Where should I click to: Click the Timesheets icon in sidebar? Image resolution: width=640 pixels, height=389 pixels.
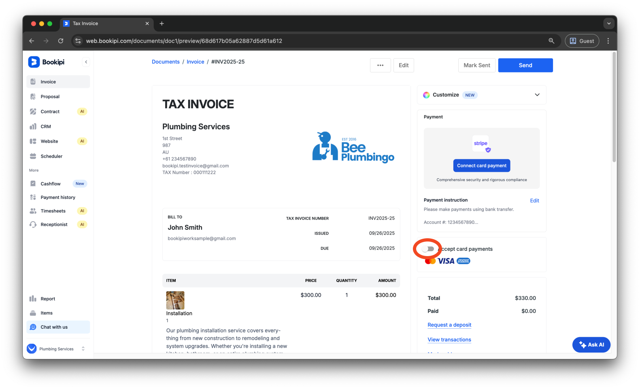tap(33, 211)
